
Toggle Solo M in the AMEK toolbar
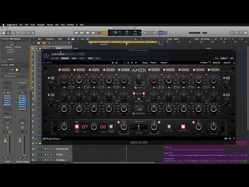pyautogui.click(x=216, y=63)
